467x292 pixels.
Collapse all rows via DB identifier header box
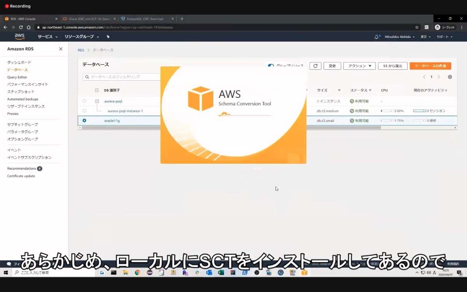[x=97, y=90]
